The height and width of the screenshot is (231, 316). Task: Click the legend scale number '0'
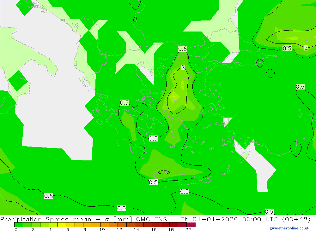pos(16,229)
